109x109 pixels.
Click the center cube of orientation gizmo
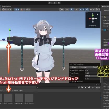pos(93,19)
